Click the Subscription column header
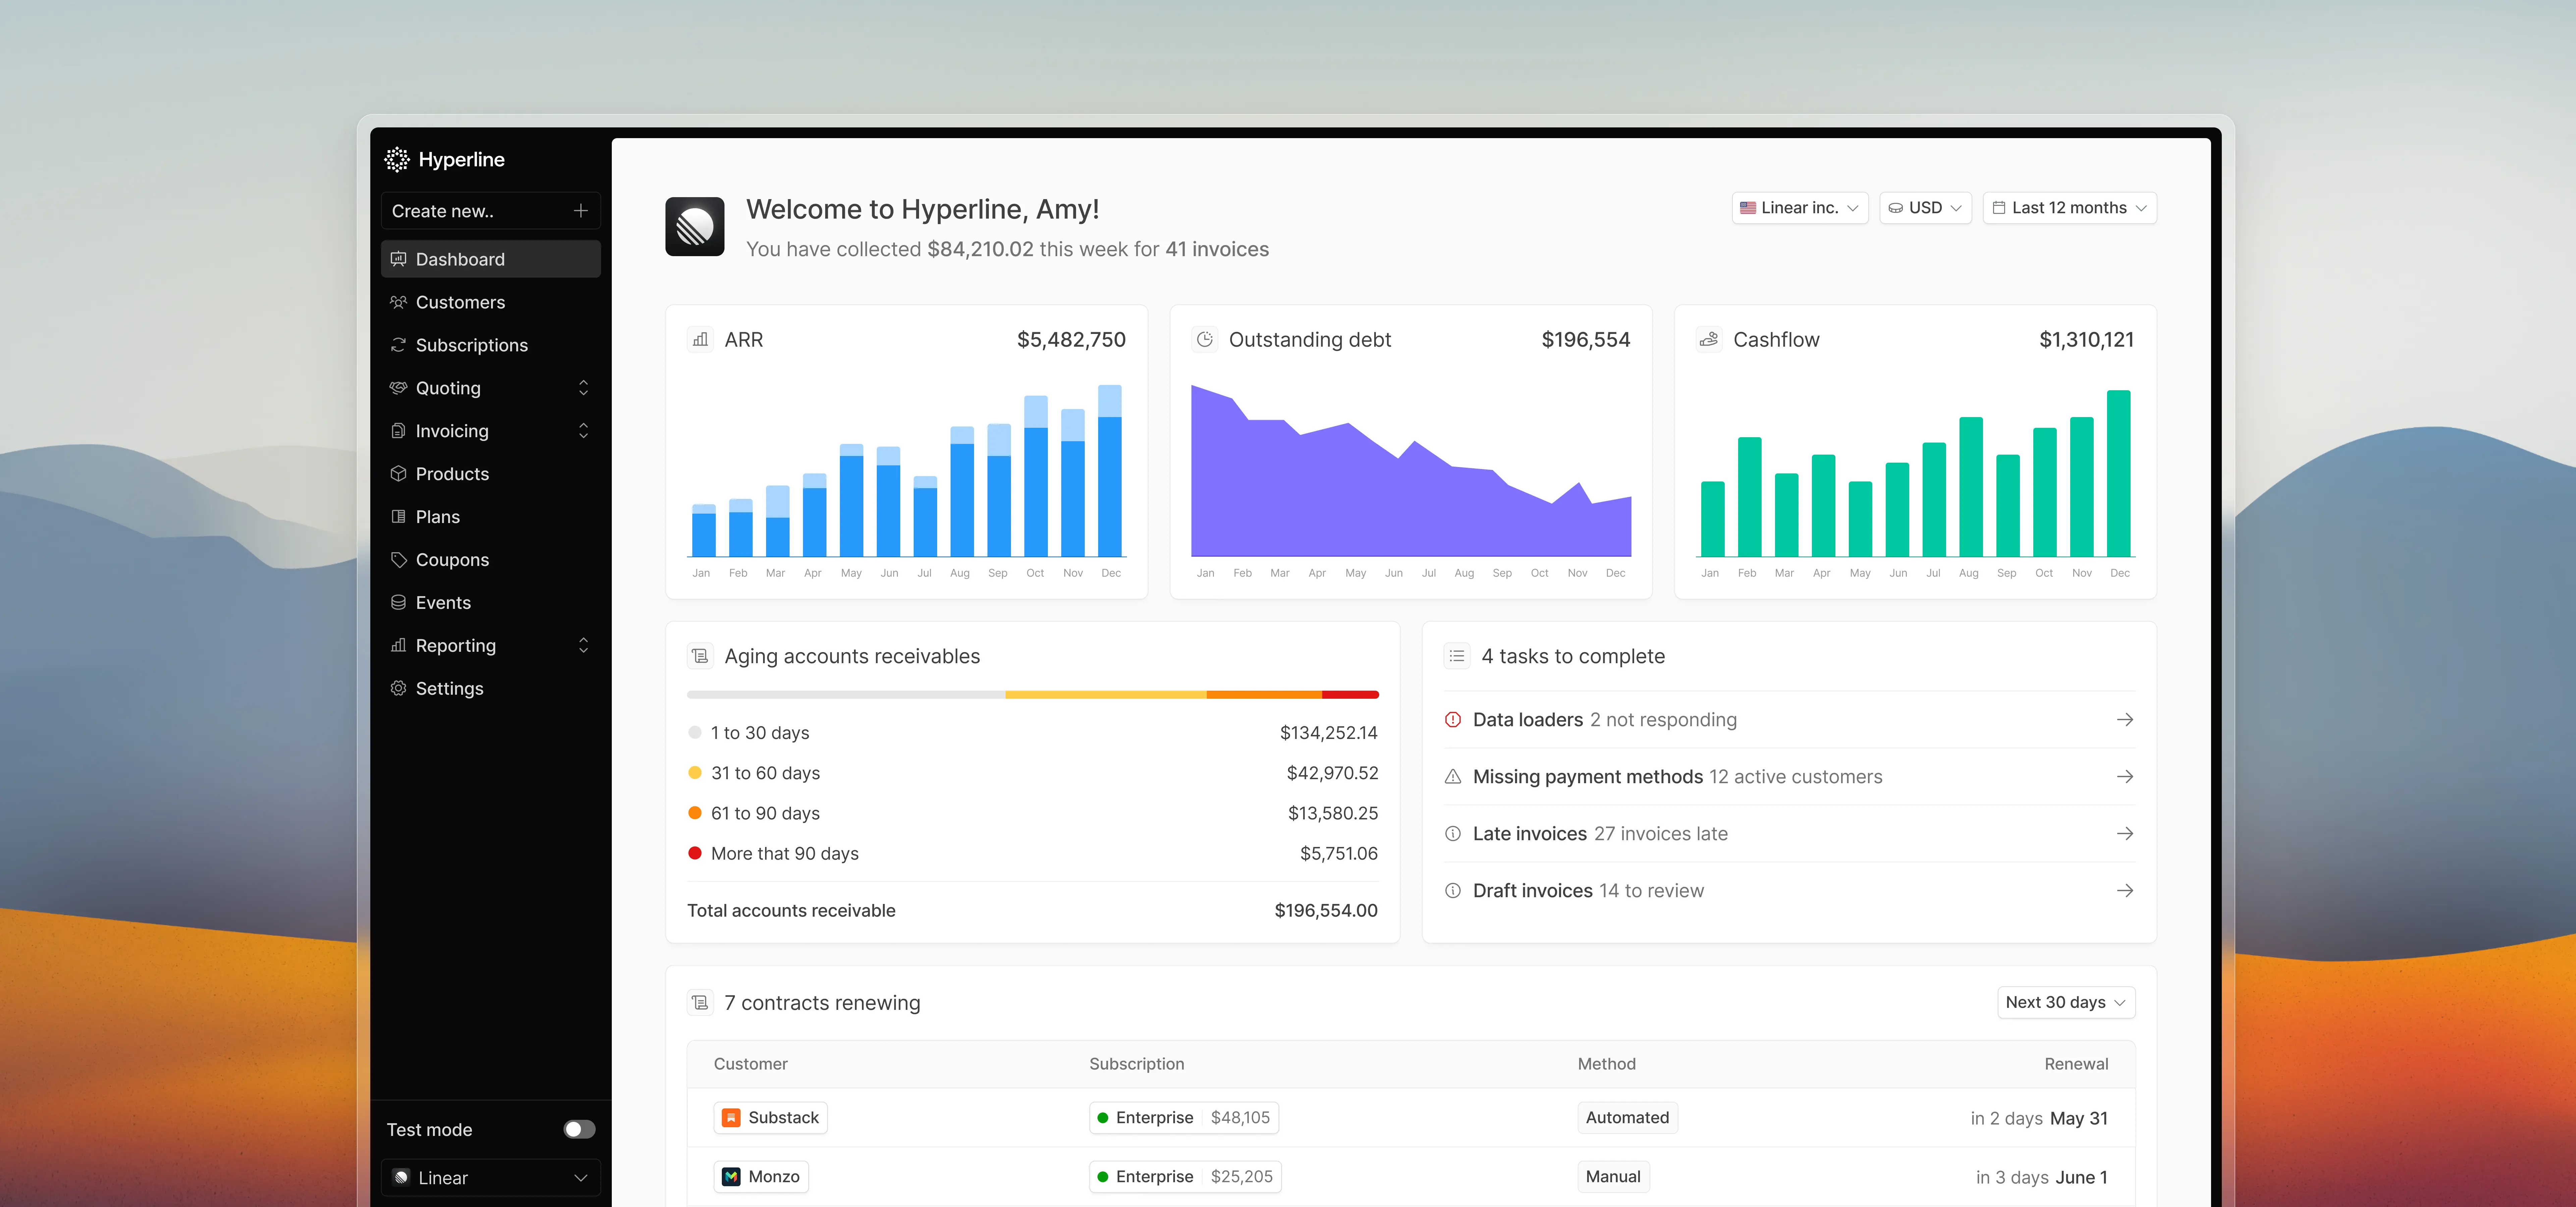The width and height of the screenshot is (2576, 1207). coord(1137,1064)
